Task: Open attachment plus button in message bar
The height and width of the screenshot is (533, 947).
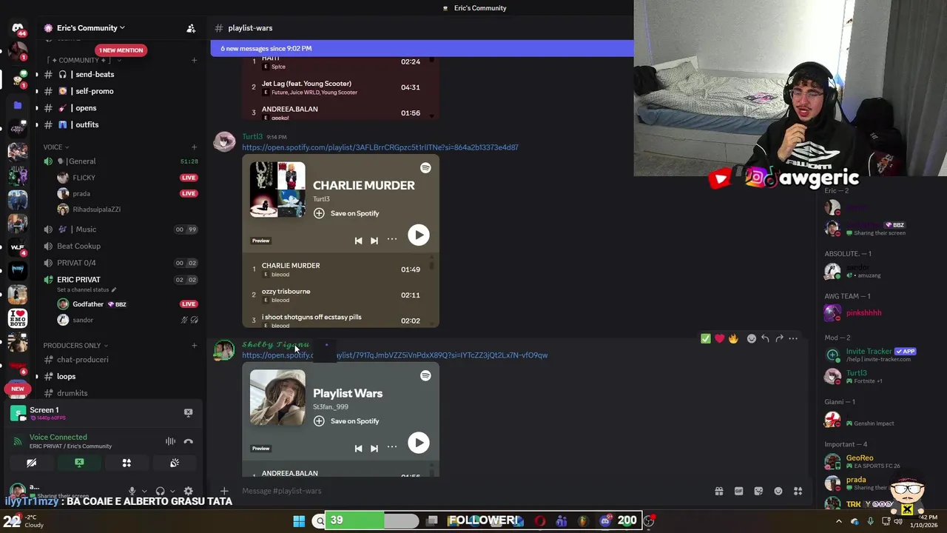Action: pos(224,491)
